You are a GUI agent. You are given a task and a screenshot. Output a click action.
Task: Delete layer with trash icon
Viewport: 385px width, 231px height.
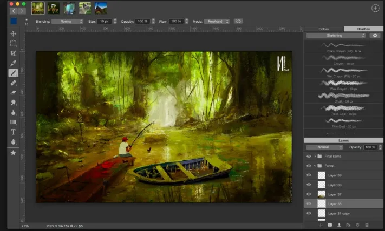click(367, 225)
